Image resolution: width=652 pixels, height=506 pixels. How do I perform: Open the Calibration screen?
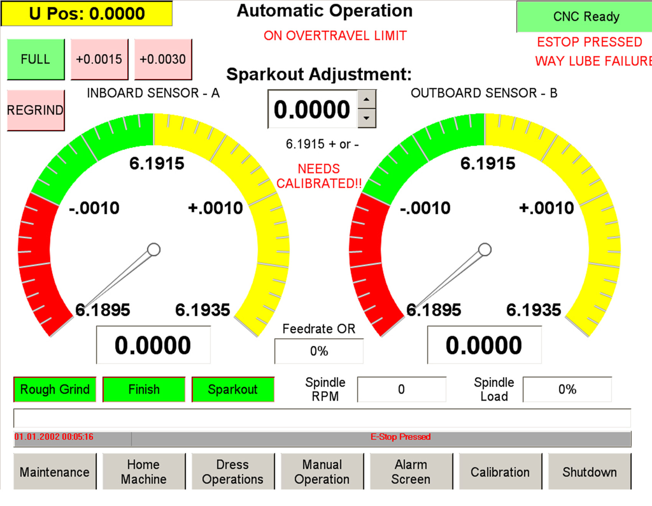tap(501, 471)
